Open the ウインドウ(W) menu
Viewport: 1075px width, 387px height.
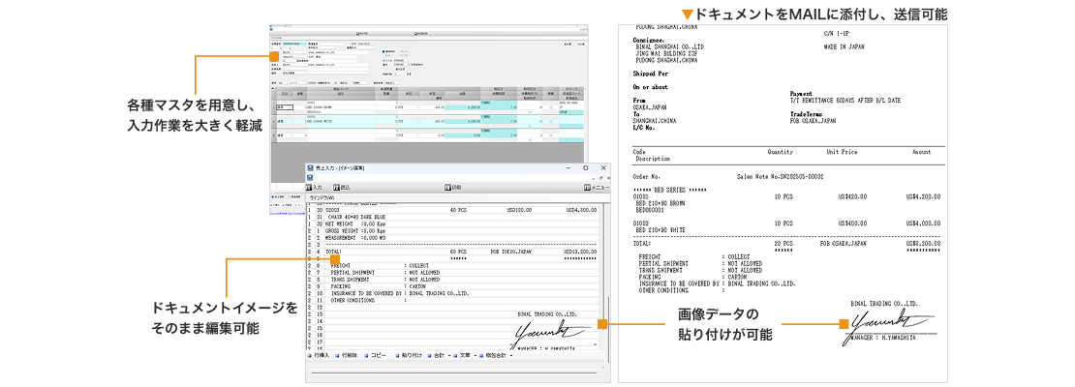322,197
